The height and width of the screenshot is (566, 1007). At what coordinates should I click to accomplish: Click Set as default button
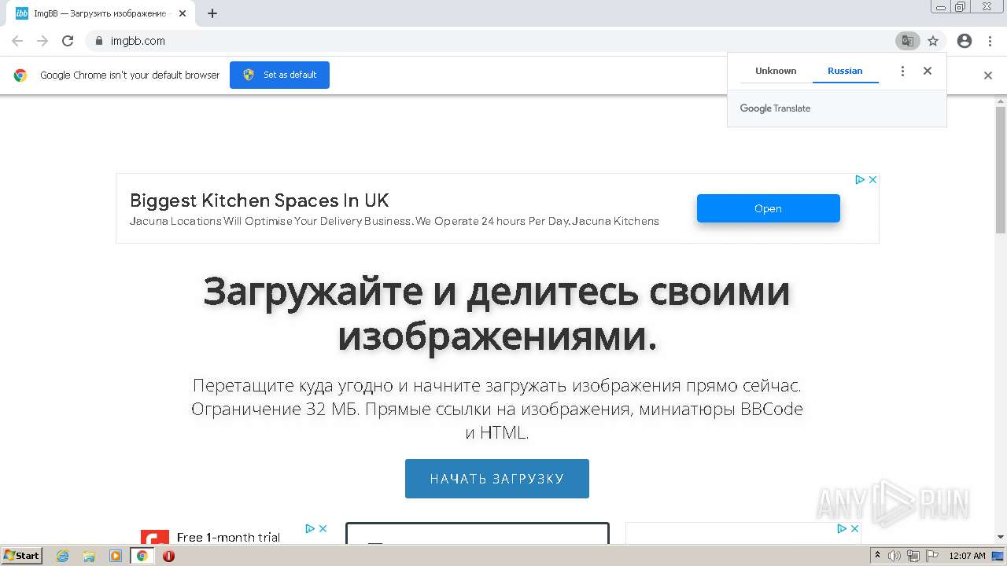click(x=279, y=75)
